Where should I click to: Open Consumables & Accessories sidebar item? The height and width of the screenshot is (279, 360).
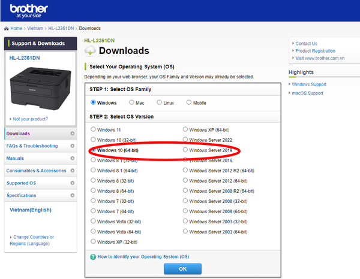coord(40,171)
